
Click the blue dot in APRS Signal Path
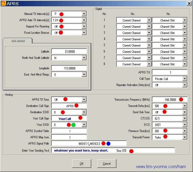pos(108,144)
